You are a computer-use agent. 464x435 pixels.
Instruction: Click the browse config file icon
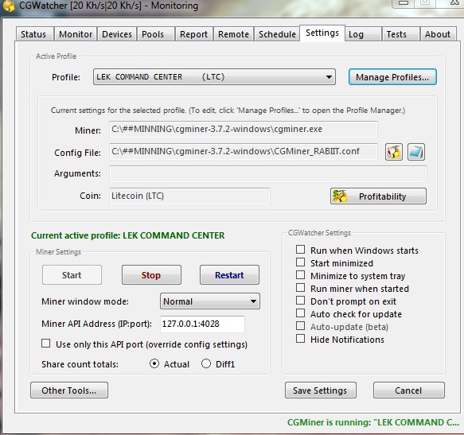coord(416,152)
